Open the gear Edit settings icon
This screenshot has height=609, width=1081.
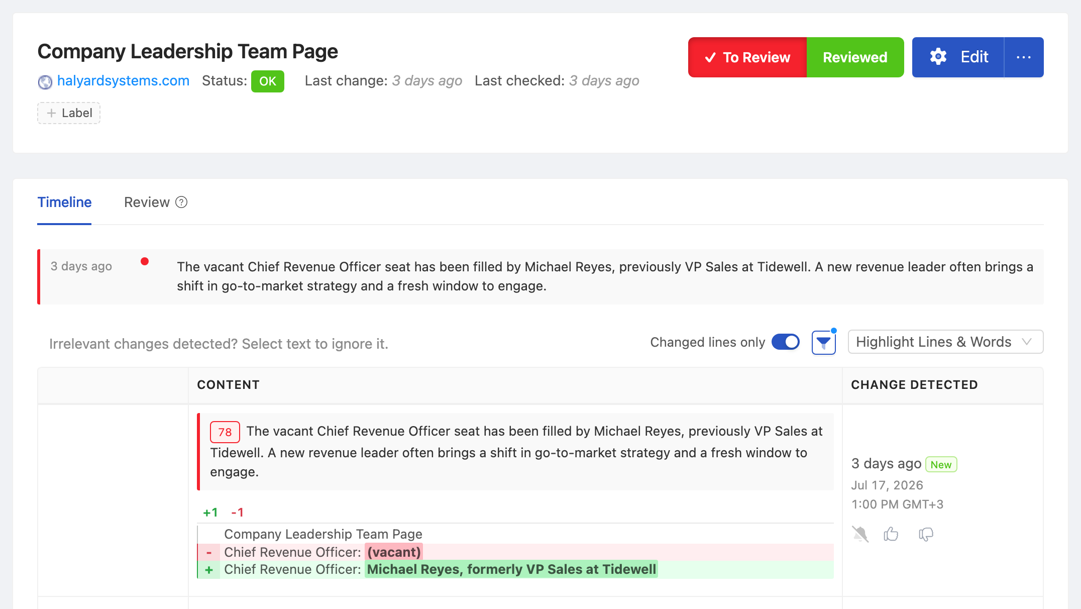tap(938, 57)
